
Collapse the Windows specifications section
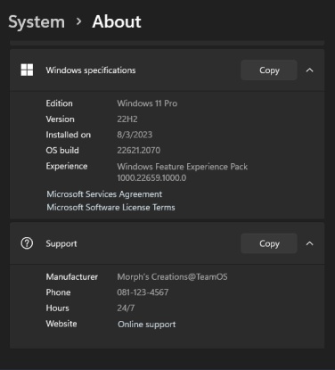pos(310,70)
